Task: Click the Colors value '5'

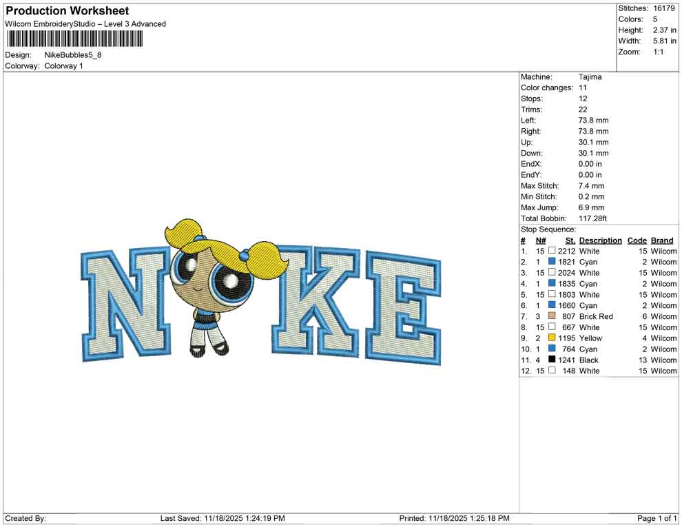Action: click(x=655, y=19)
